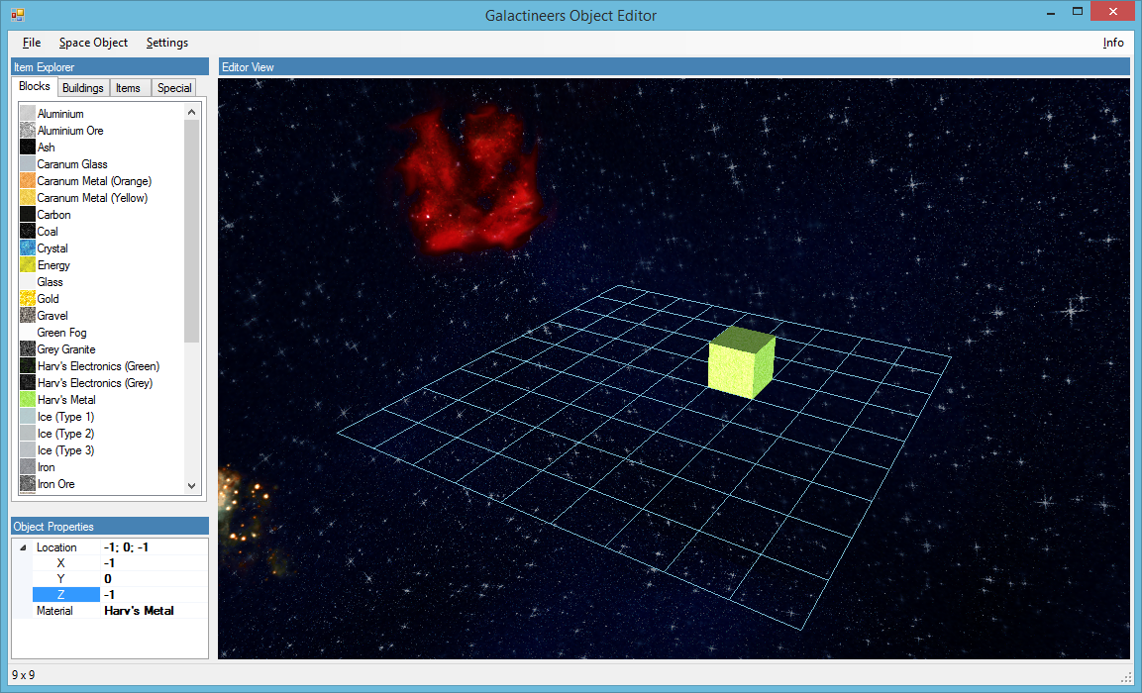Collapse the Location property group
Image resolution: width=1142 pixels, height=693 pixels.
[x=23, y=547]
